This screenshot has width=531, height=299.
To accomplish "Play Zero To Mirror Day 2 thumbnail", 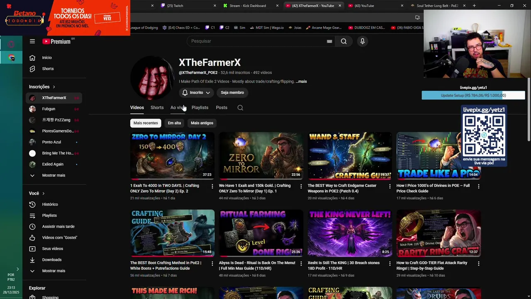I will 172,156.
